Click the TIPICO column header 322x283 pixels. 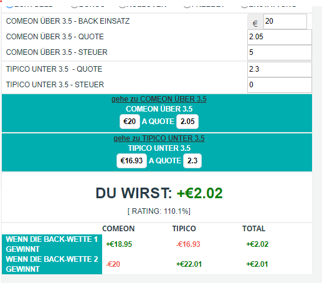click(184, 229)
